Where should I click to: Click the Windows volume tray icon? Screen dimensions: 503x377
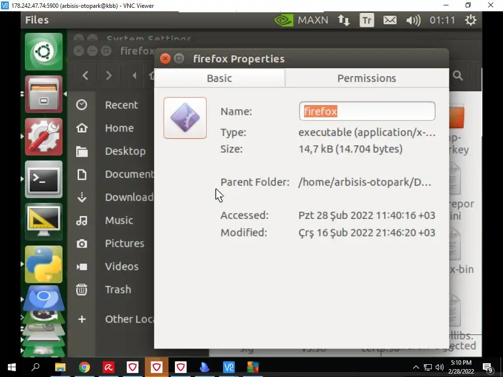(440, 367)
